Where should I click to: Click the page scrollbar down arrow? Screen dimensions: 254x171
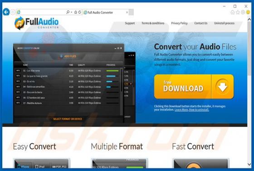click(249, 164)
